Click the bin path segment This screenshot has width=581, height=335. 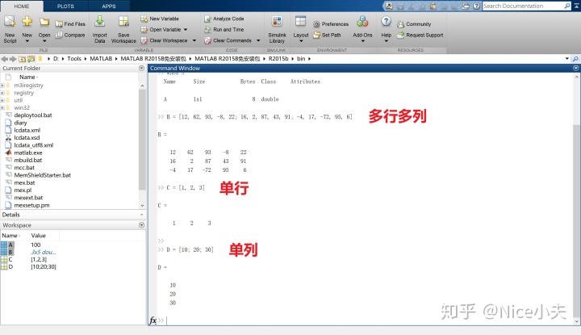click(x=301, y=59)
